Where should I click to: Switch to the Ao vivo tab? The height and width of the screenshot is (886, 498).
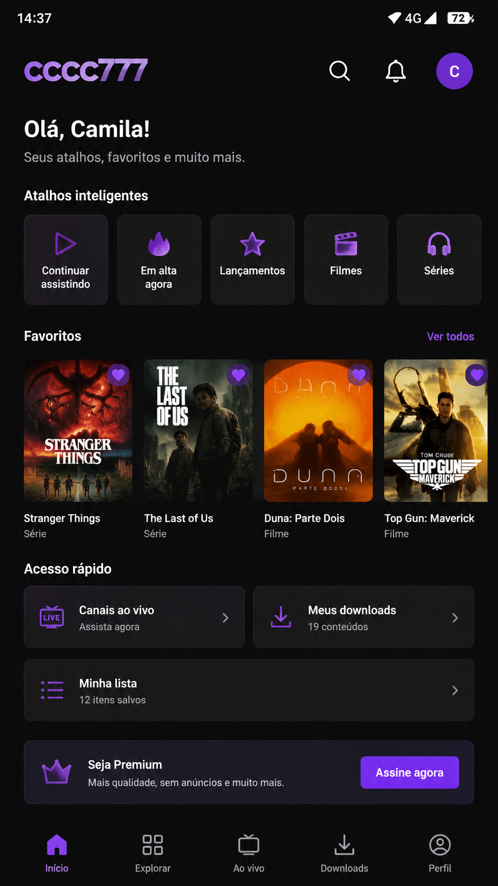[x=249, y=853]
